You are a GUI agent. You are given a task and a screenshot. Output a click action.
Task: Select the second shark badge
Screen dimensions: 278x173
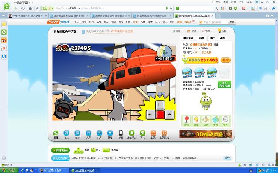point(199,72)
